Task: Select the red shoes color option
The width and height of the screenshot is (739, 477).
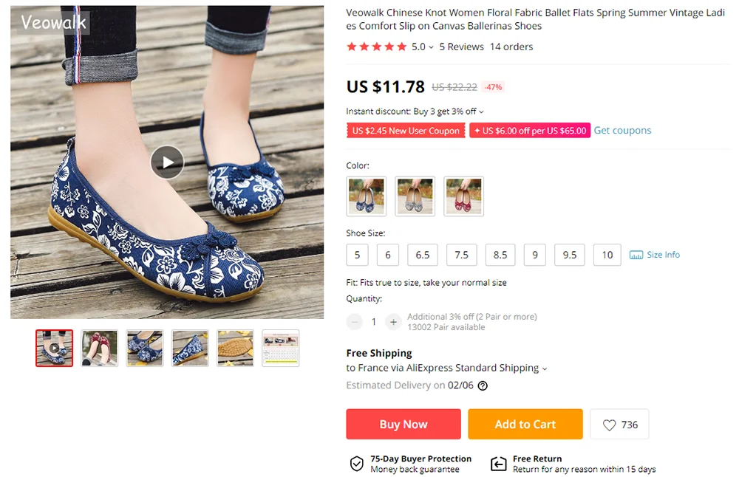Action: coord(463,196)
